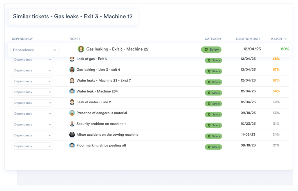Screen dimensions: 298x191
Task: Open Dependency dropdown for Gas leaking Machine 22
Action: pos(35,50)
